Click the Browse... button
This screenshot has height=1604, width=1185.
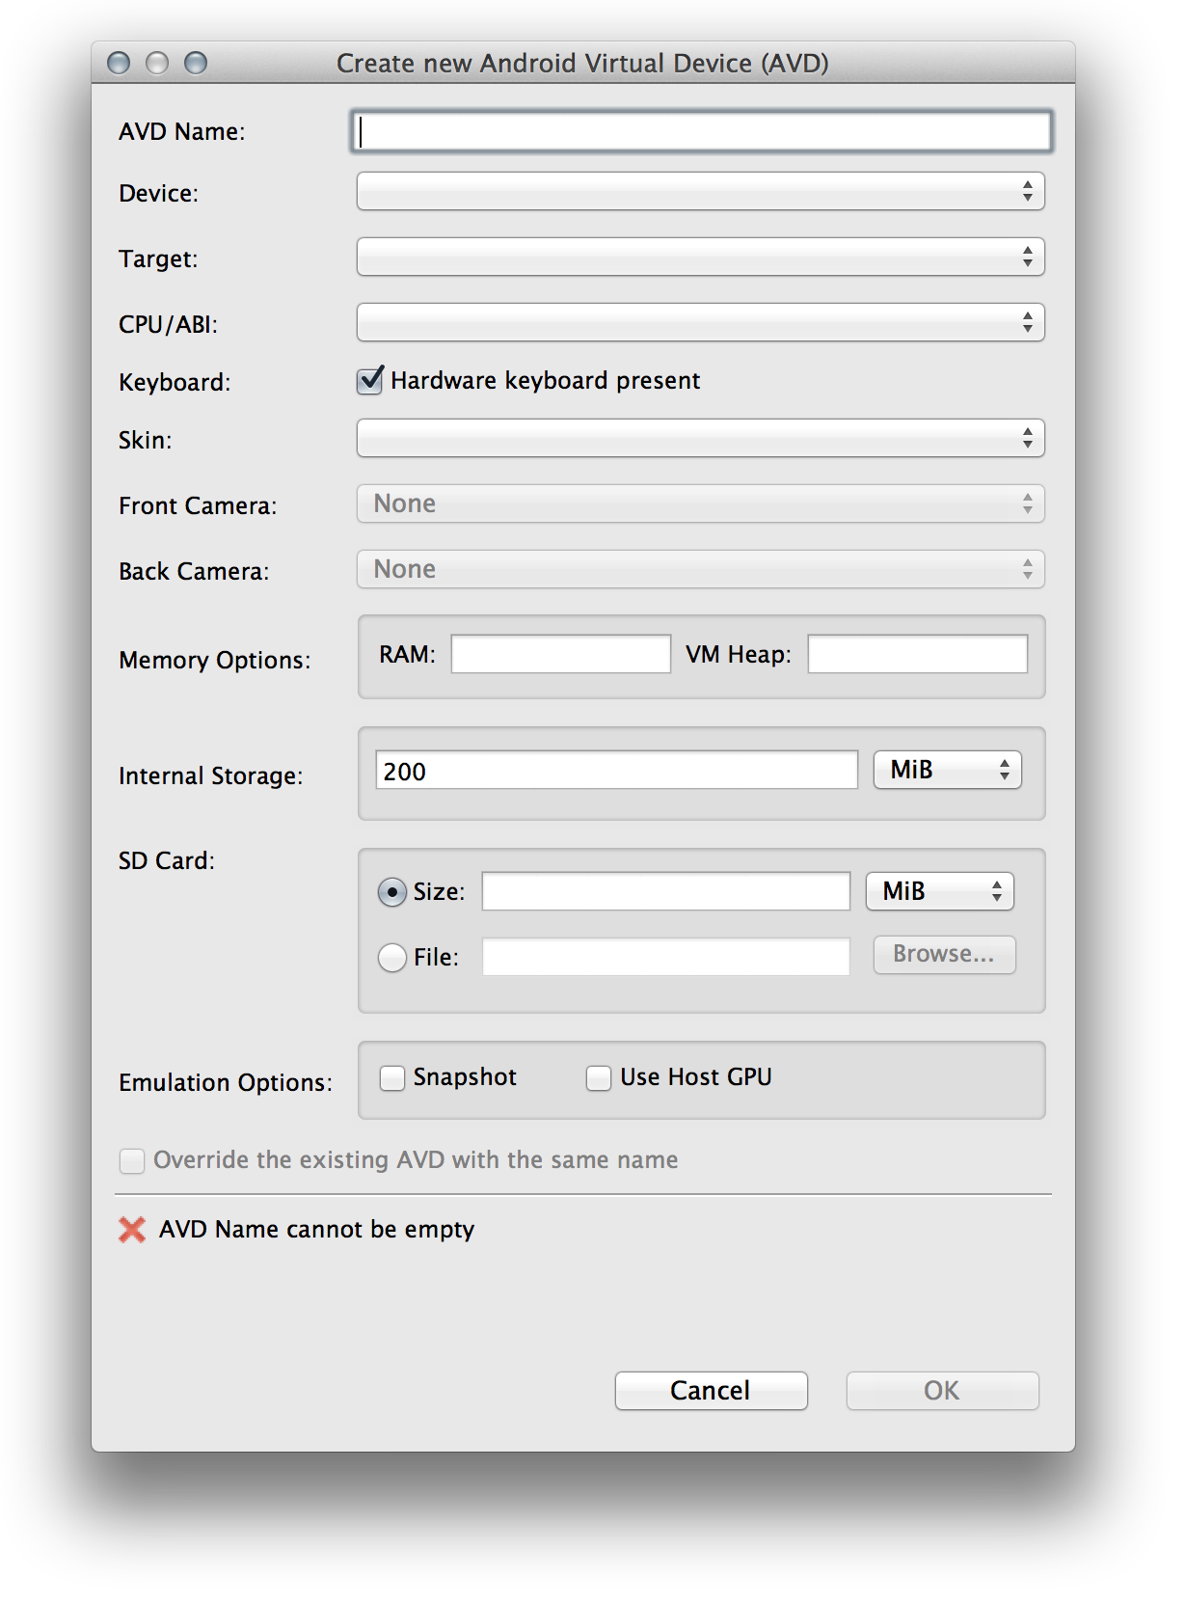[945, 955]
